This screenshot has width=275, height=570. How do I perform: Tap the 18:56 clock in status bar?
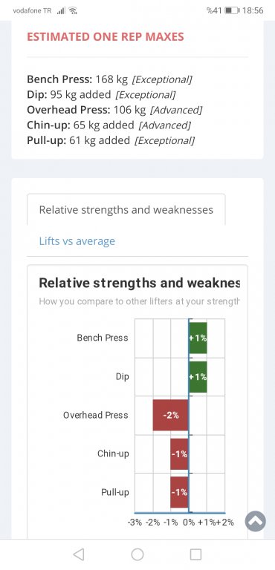point(253,10)
